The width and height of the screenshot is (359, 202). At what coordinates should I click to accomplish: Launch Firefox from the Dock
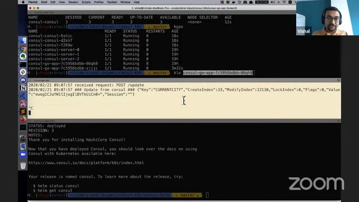[23, 119]
